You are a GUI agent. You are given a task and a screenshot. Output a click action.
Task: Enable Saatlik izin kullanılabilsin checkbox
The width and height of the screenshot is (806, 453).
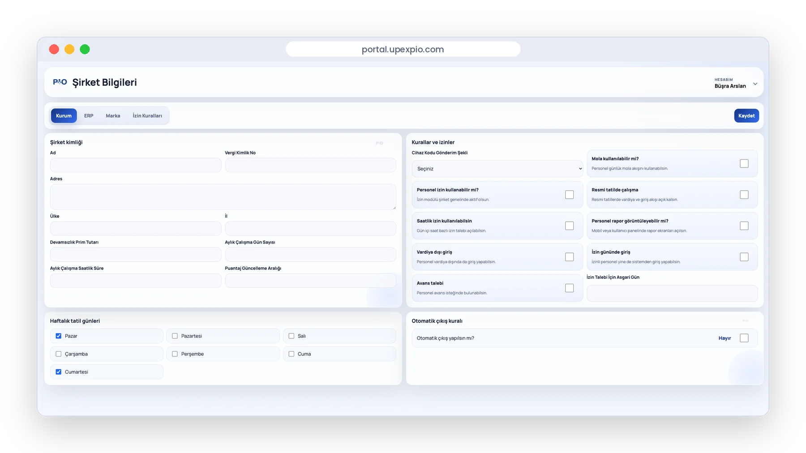tap(569, 226)
